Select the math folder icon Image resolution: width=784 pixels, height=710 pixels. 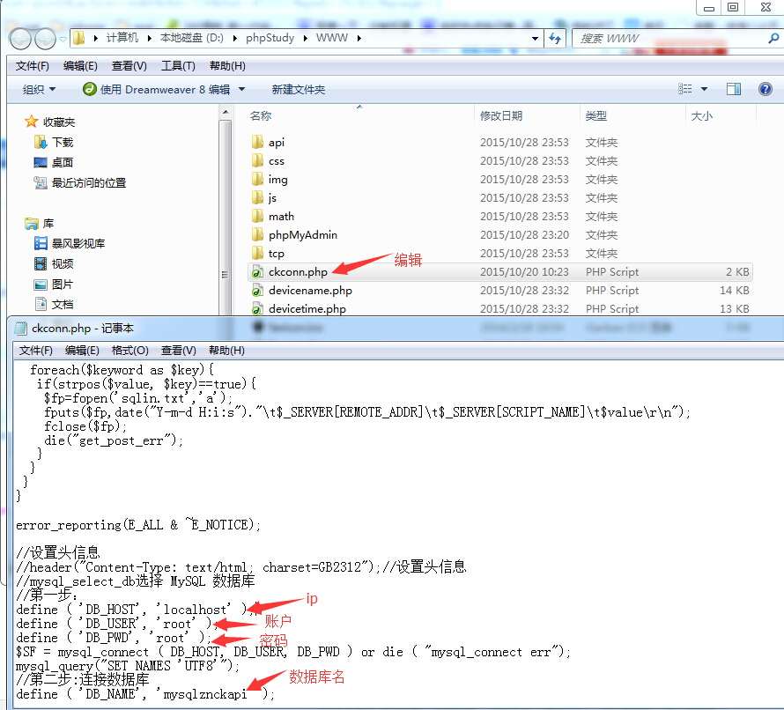(257, 216)
